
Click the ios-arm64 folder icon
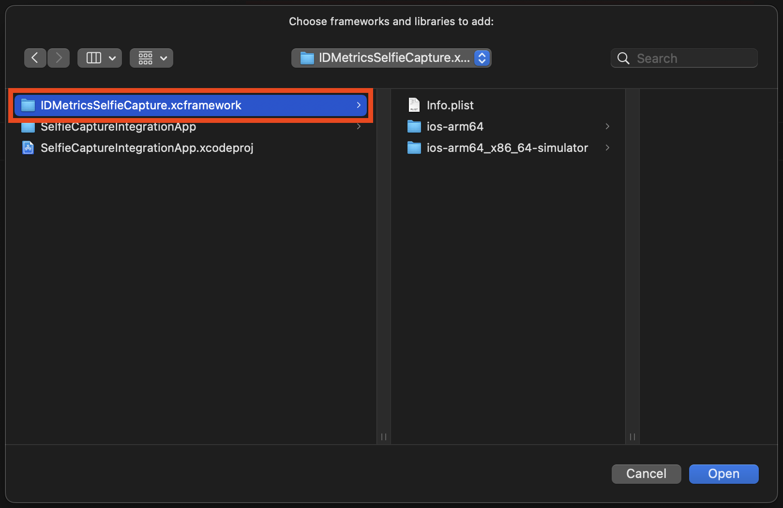(414, 127)
